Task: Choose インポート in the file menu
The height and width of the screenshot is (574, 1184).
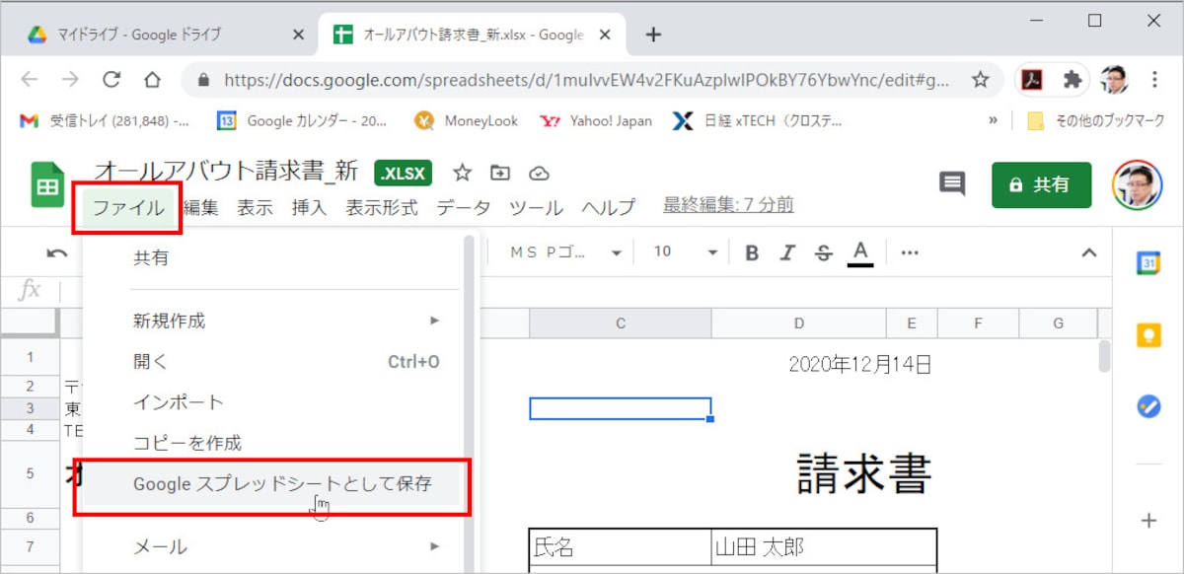Action: pyautogui.click(x=272, y=402)
